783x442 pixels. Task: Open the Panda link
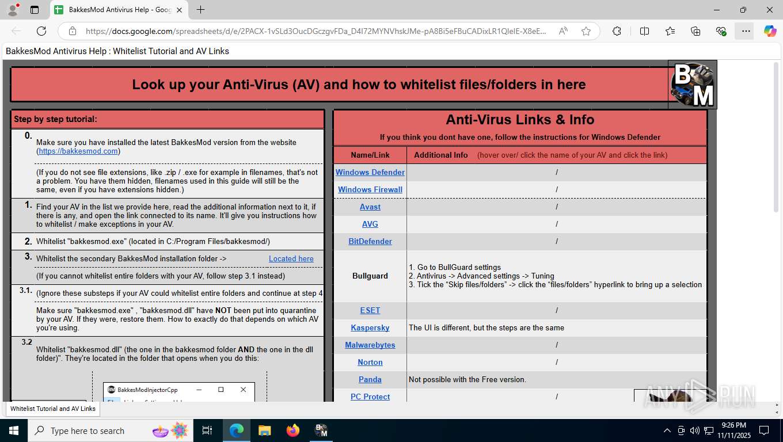click(x=370, y=379)
